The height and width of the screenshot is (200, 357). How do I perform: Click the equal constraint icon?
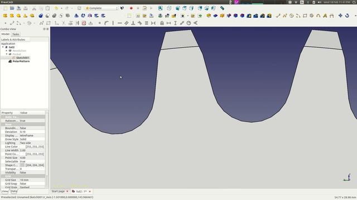(x=146, y=23)
